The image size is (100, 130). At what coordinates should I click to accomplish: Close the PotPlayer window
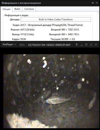96,45
